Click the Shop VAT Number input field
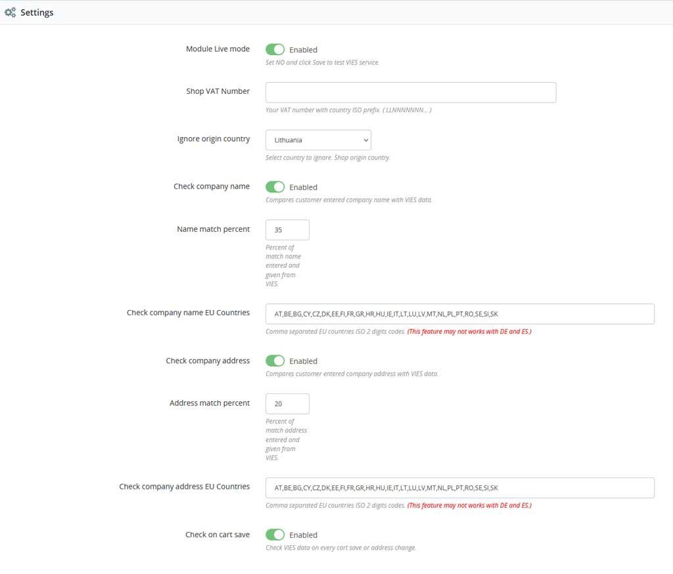 coord(411,92)
